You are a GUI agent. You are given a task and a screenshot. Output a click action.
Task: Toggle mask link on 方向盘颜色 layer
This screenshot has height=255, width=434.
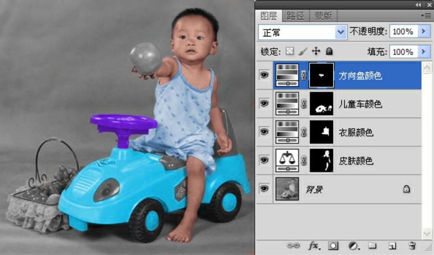(x=304, y=75)
